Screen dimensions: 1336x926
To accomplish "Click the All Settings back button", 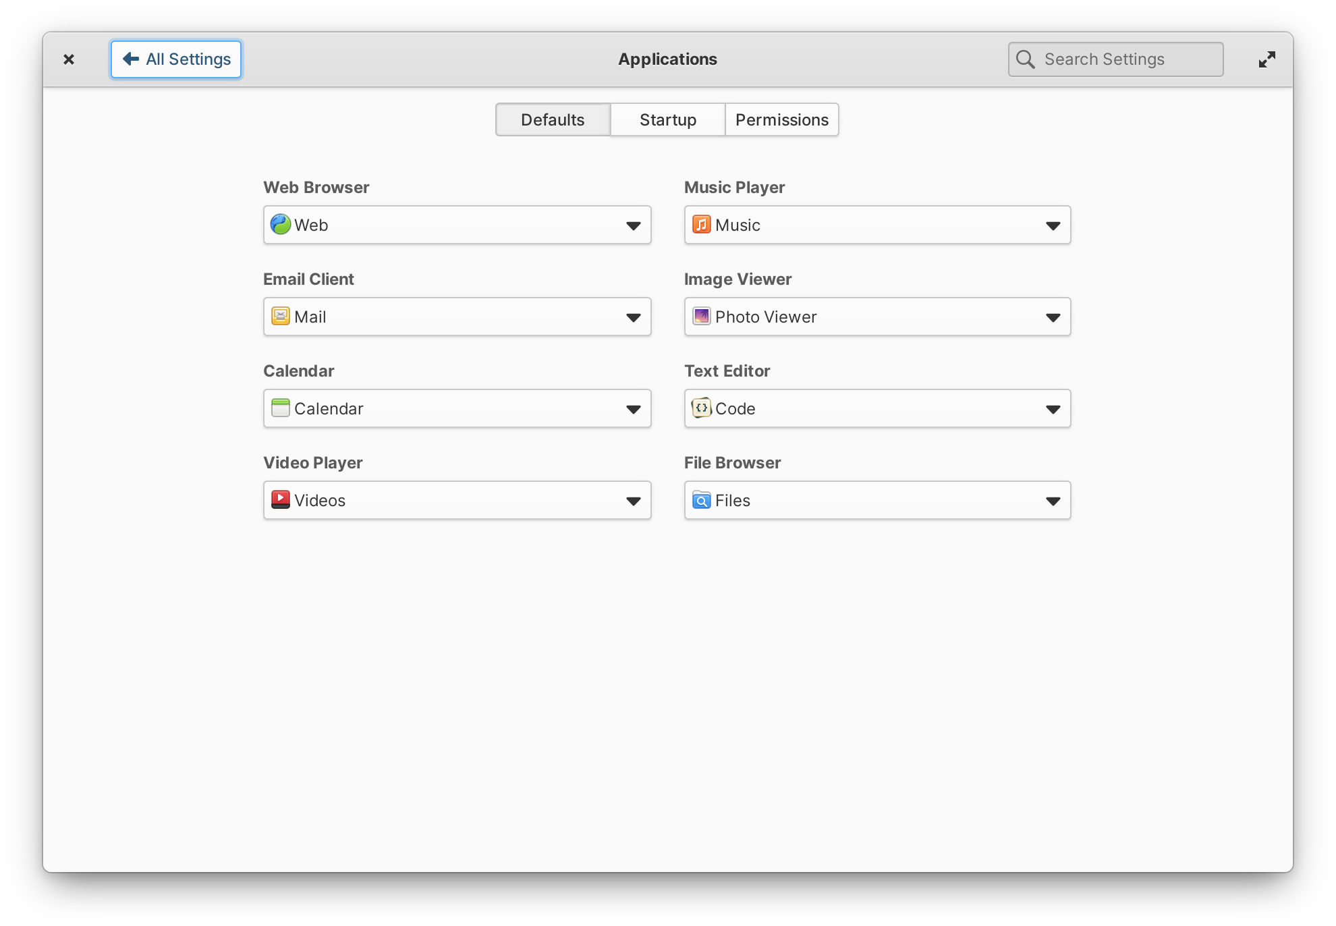I will pyautogui.click(x=177, y=59).
